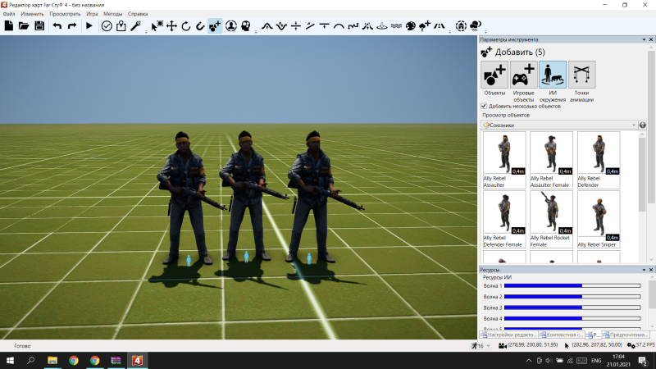Click the wrench and pin toolbar icon

point(135,26)
